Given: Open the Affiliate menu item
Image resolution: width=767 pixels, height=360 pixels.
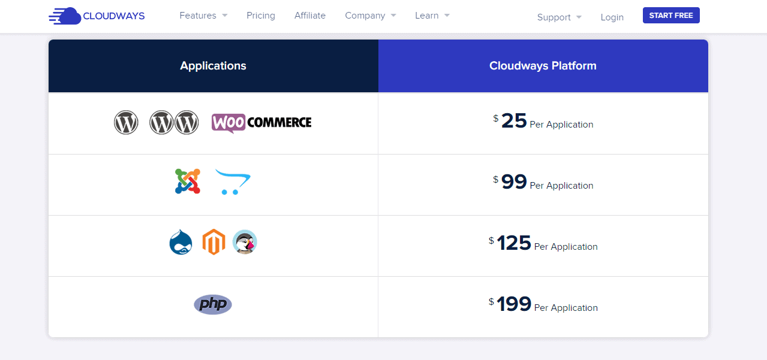Looking at the screenshot, I should (310, 16).
